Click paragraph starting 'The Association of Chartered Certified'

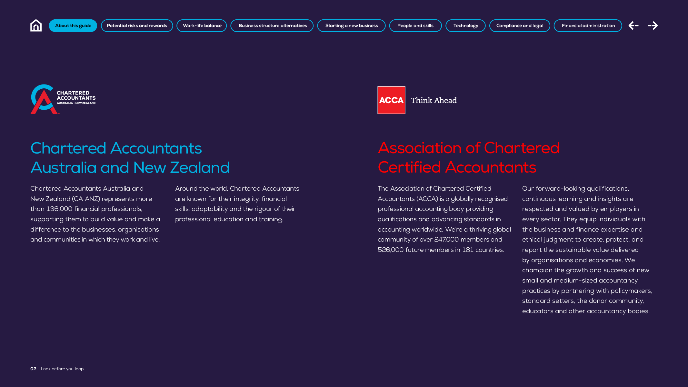444,219
